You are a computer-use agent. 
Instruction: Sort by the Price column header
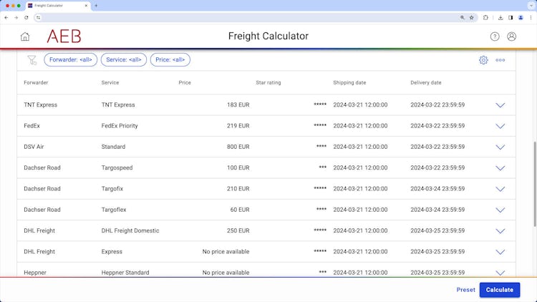pyautogui.click(x=185, y=82)
